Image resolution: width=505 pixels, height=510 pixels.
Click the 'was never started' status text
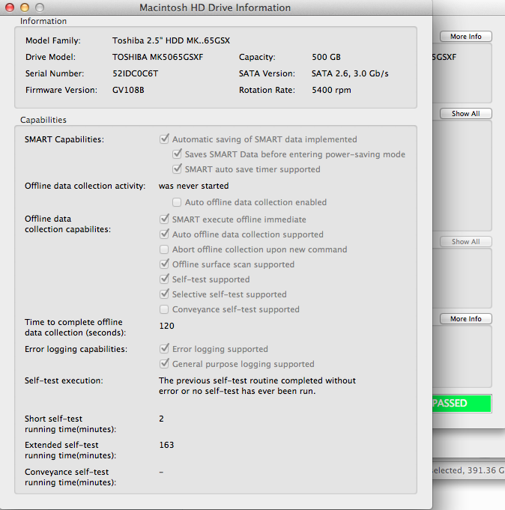(193, 186)
